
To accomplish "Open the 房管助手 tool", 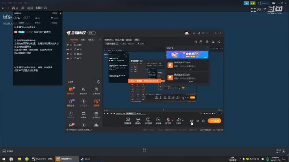I will (x=83, y=91).
